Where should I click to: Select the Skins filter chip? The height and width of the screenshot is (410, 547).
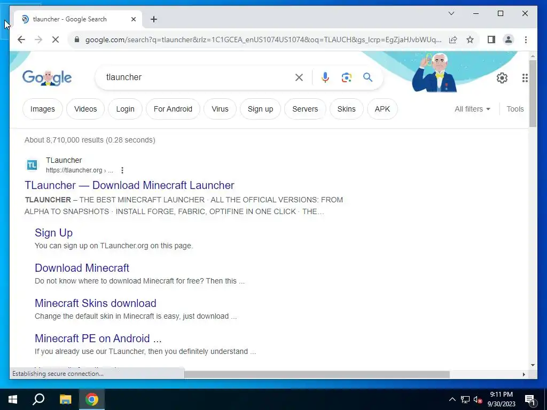(346, 109)
